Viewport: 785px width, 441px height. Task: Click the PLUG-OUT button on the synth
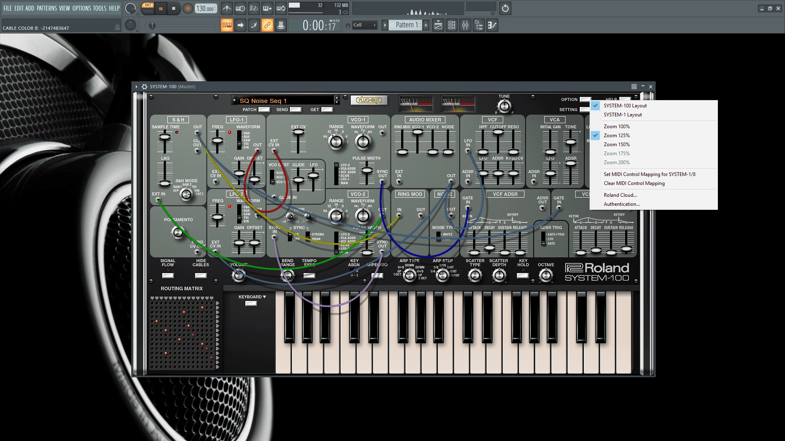click(369, 100)
